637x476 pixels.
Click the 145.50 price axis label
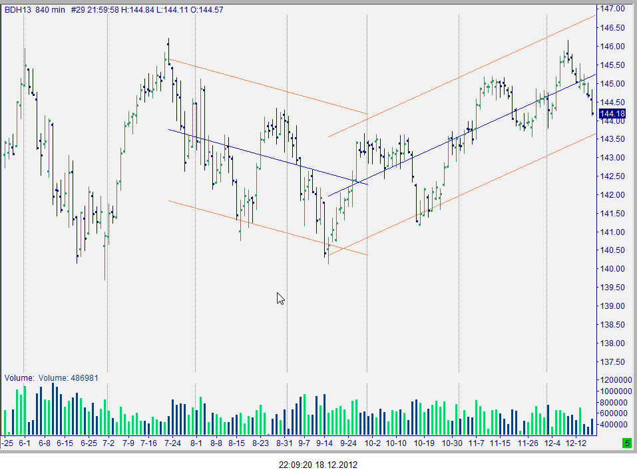point(612,65)
